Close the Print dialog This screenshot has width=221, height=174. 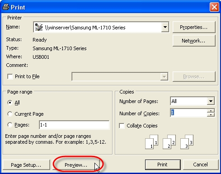[x=214, y=7]
